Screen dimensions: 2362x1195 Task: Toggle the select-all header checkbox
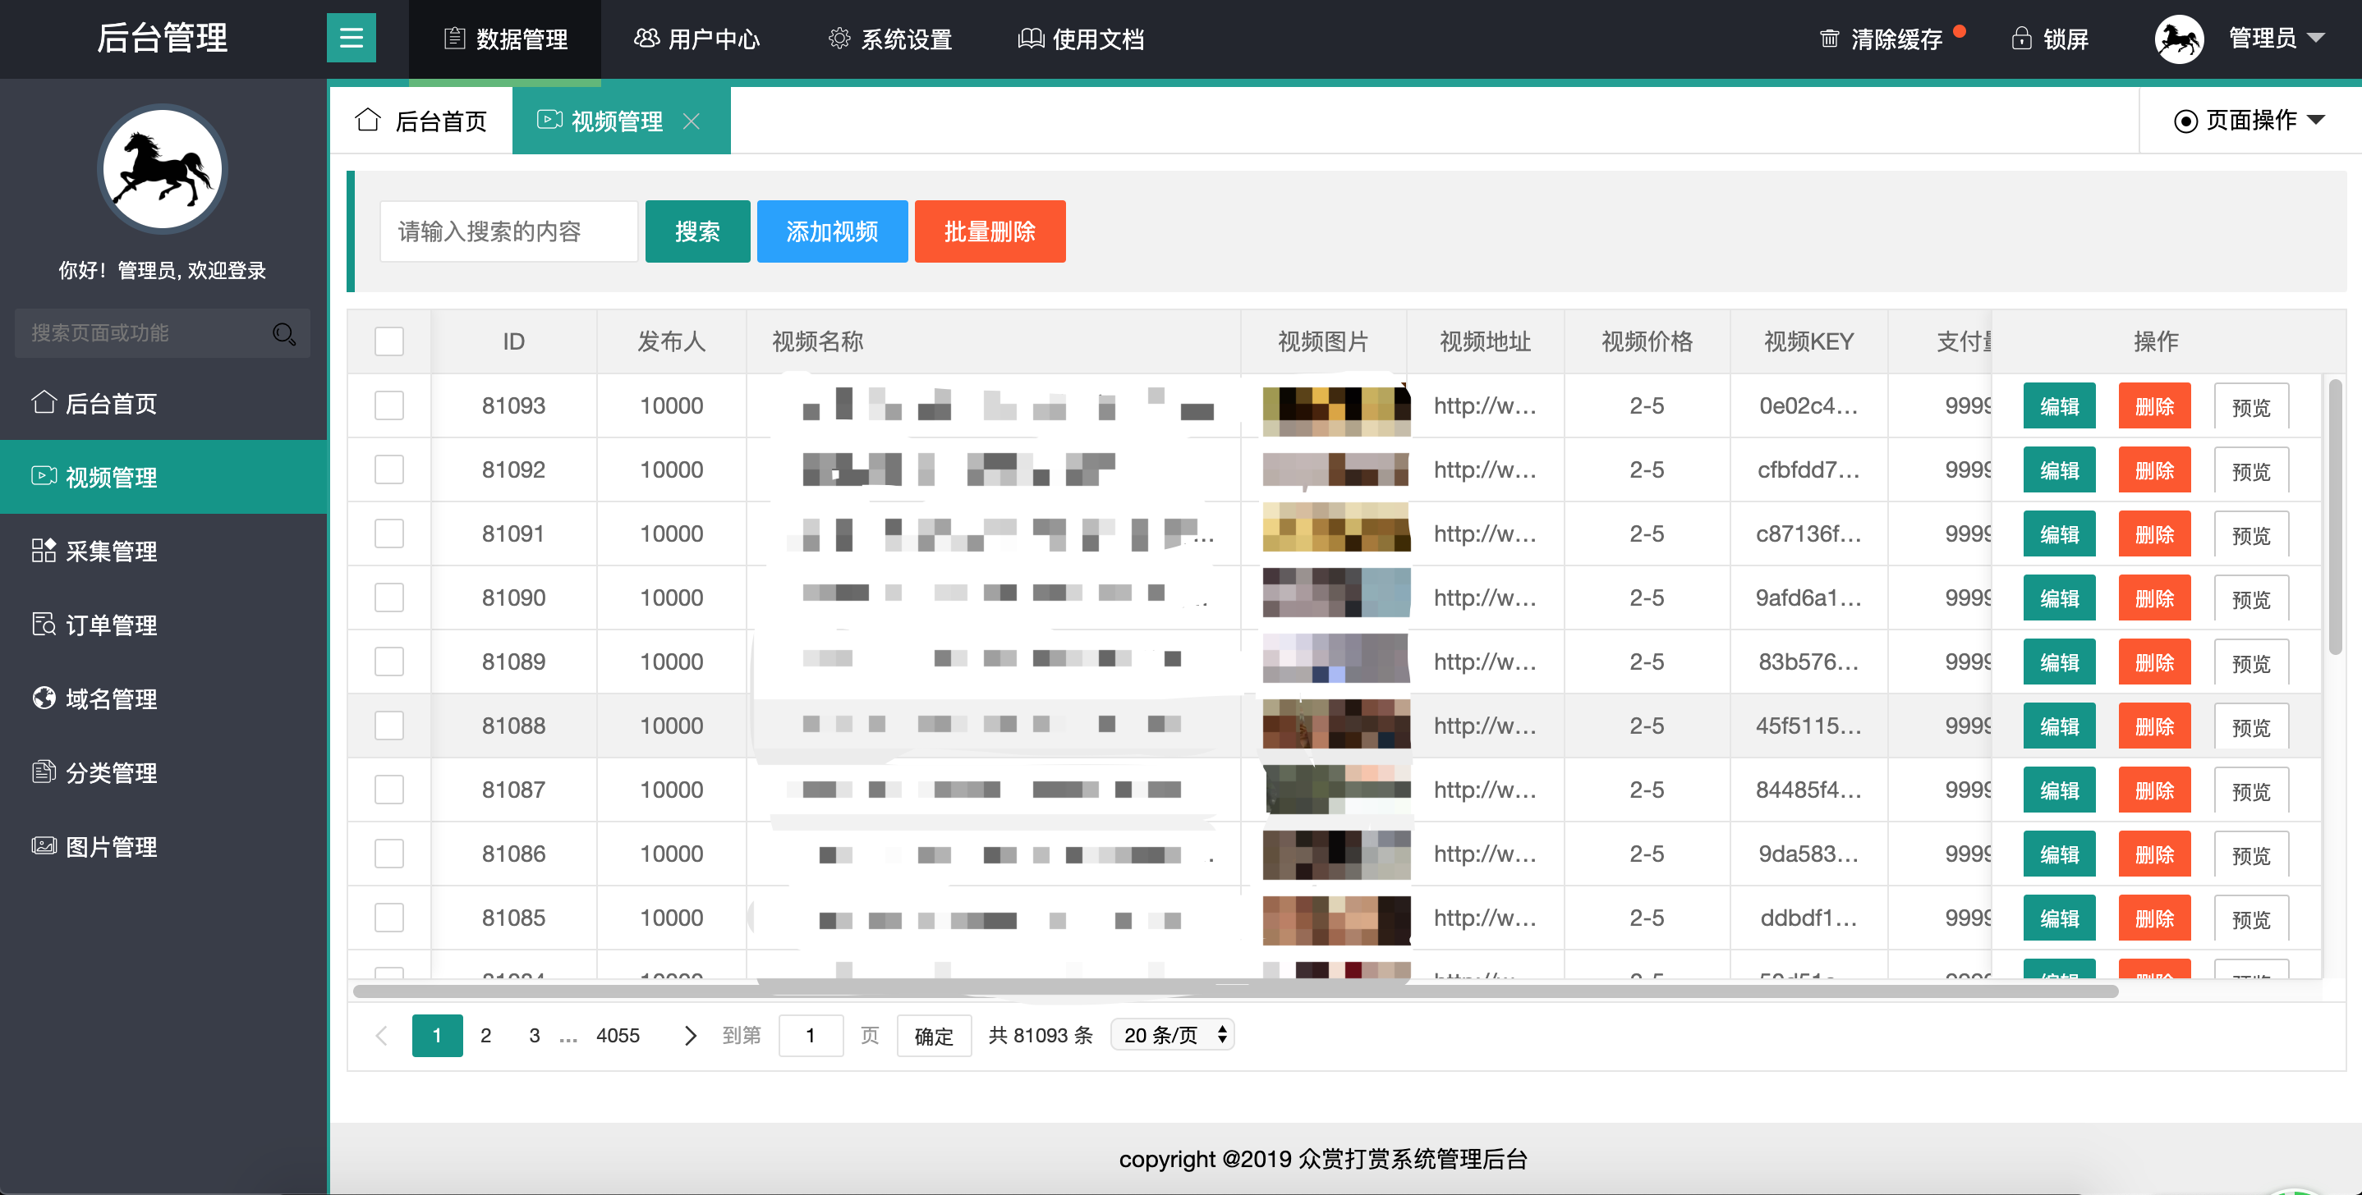pyautogui.click(x=388, y=341)
